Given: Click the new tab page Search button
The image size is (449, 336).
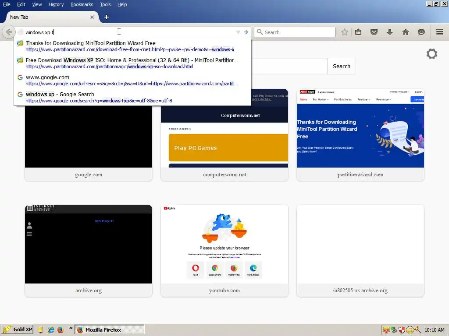Looking at the screenshot, I should pos(341,66).
